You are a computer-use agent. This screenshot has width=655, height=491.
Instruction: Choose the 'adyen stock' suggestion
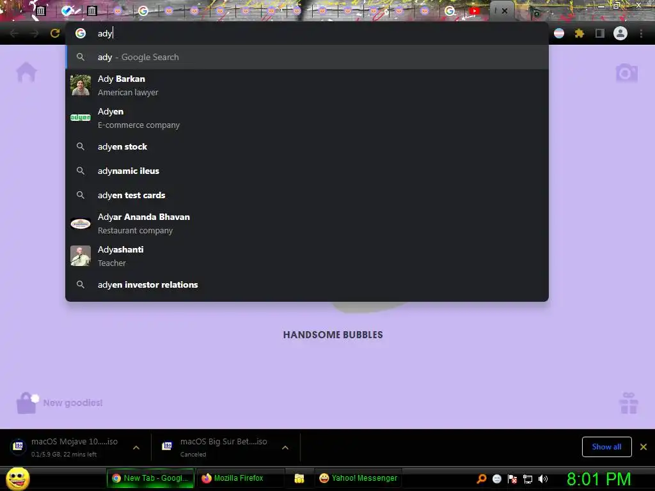click(307, 146)
